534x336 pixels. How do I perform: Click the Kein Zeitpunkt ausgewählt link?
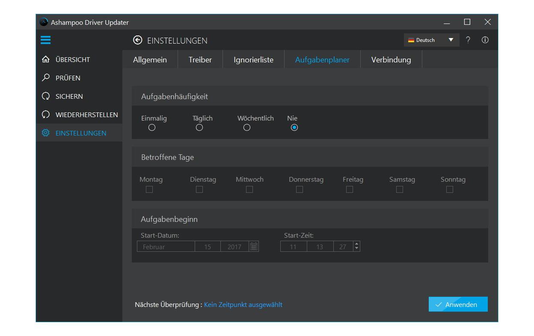point(243,305)
